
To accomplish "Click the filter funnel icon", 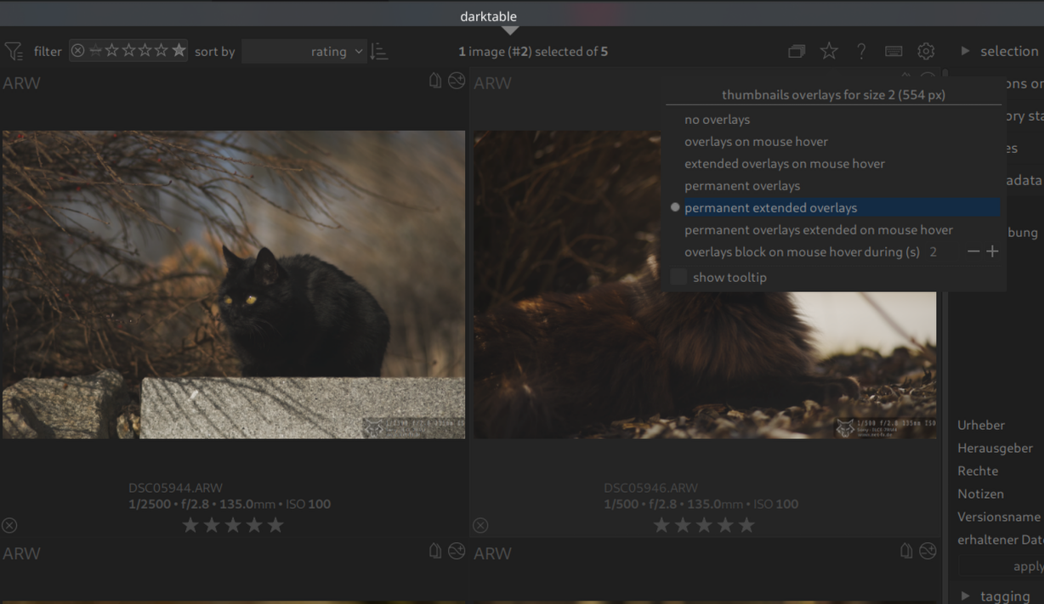I will [x=14, y=52].
